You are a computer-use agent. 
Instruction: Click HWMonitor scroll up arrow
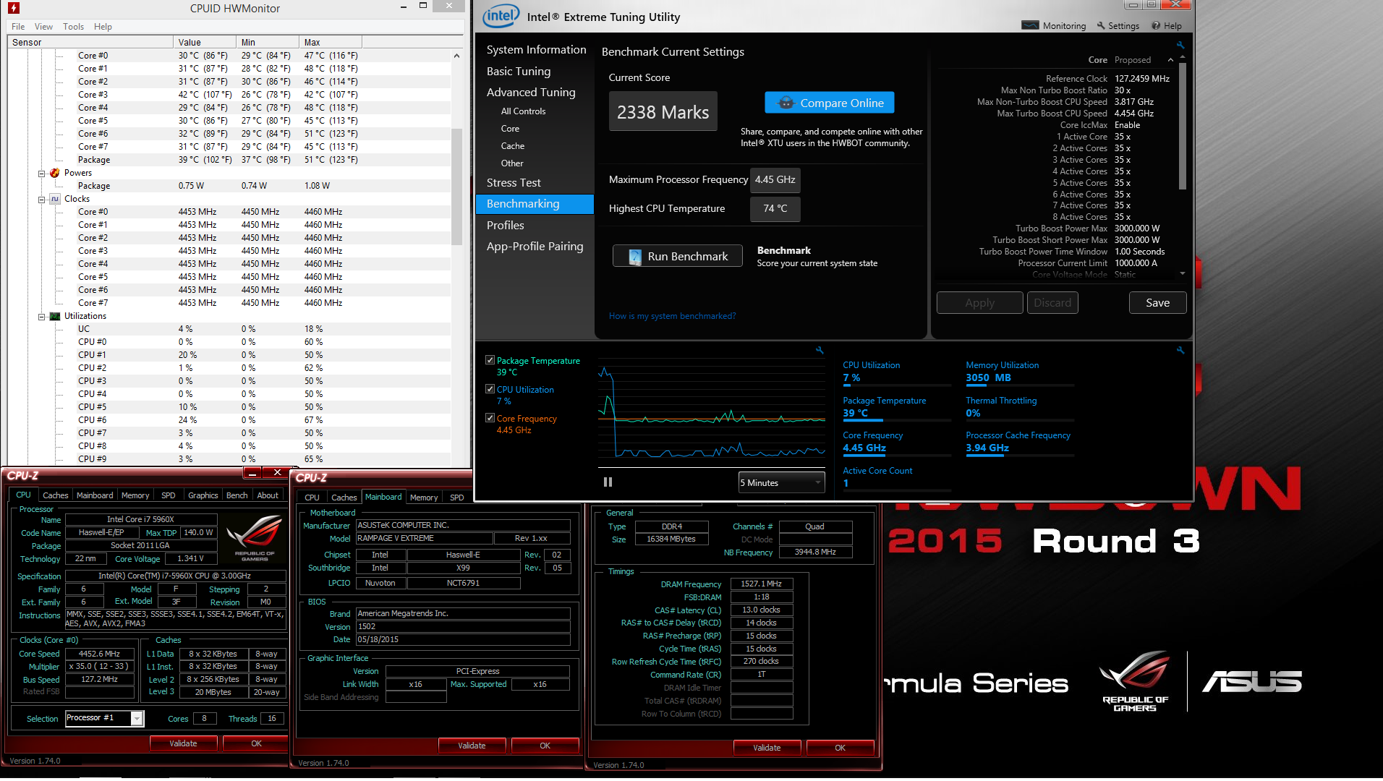pos(456,56)
